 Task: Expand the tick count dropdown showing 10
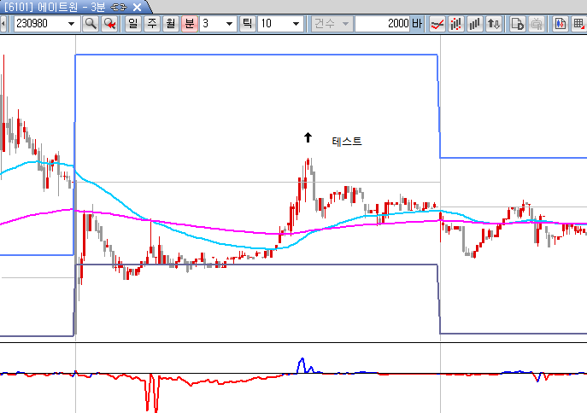coord(296,24)
